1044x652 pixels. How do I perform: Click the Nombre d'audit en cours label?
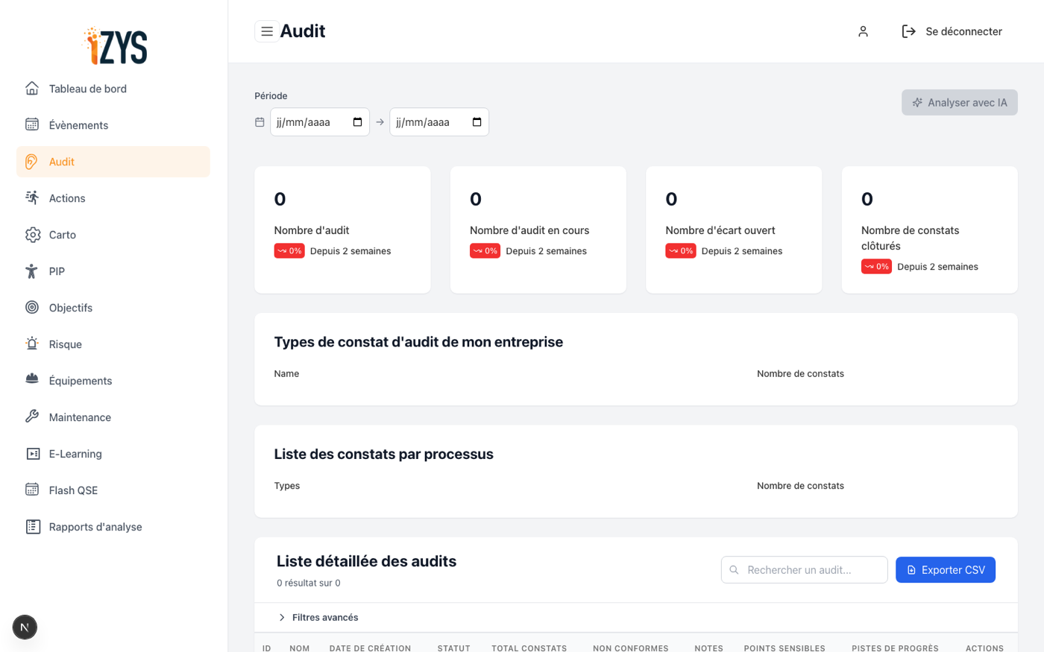[529, 230]
